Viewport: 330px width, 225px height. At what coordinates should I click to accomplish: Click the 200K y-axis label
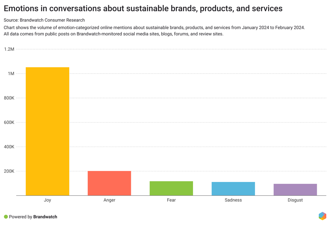click(9, 171)
